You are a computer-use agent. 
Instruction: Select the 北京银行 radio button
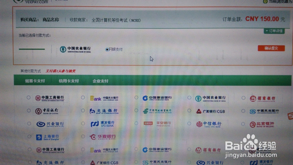coord(243,124)
